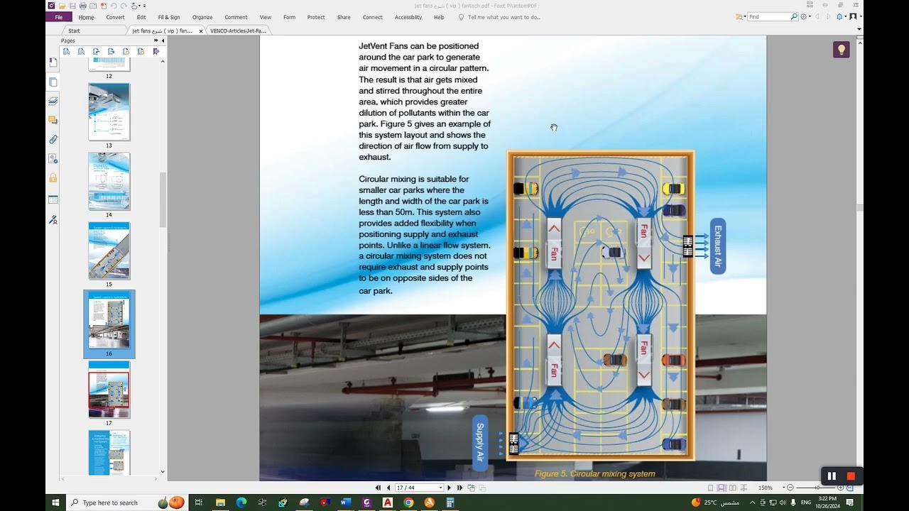The height and width of the screenshot is (511, 909).
Task: Go to the last page button
Action: click(x=459, y=488)
